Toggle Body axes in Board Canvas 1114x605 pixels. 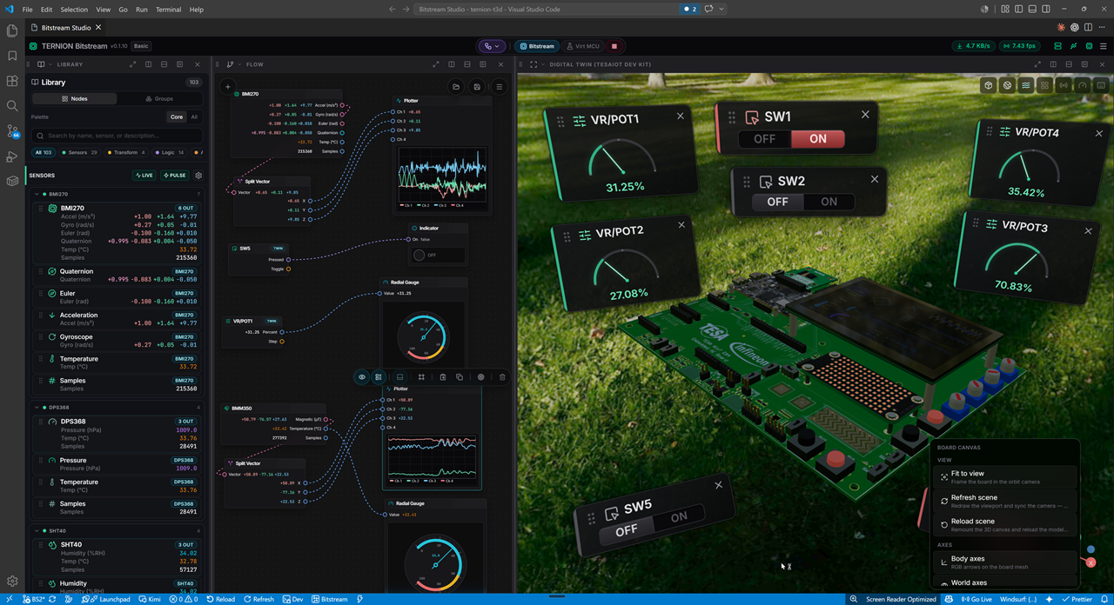pos(1005,562)
